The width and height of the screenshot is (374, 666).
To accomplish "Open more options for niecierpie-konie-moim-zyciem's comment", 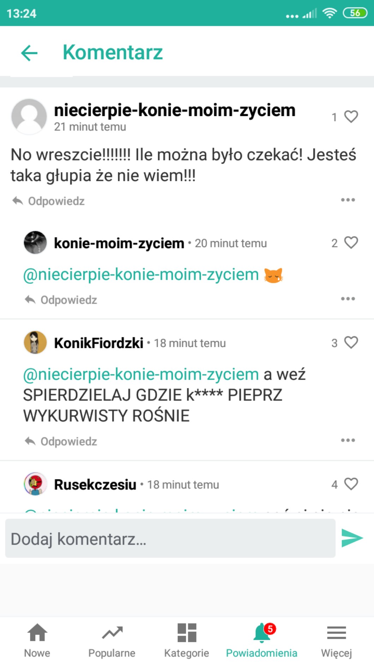I will click(x=348, y=200).
